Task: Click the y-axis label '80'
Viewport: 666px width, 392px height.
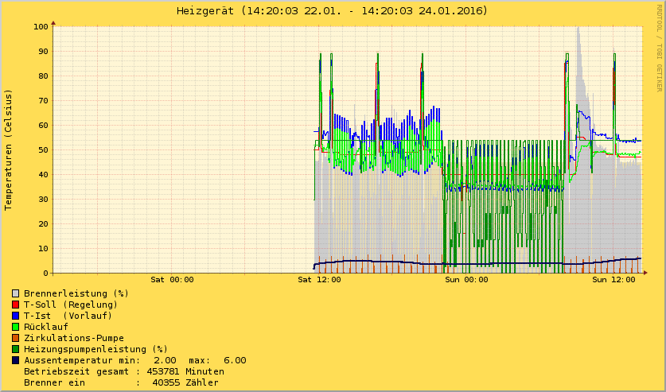Action: click(43, 76)
